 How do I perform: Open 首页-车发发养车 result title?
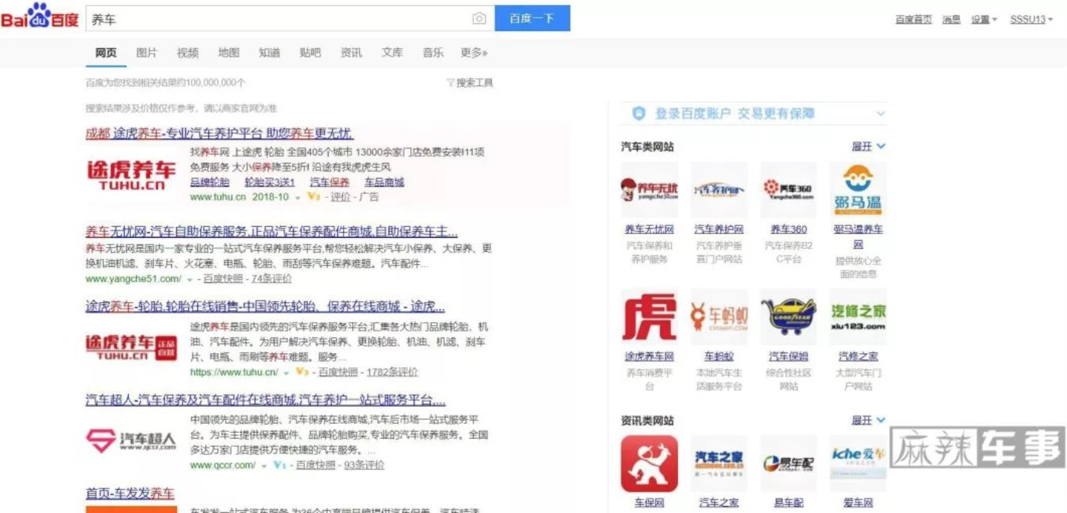(130, 494)
